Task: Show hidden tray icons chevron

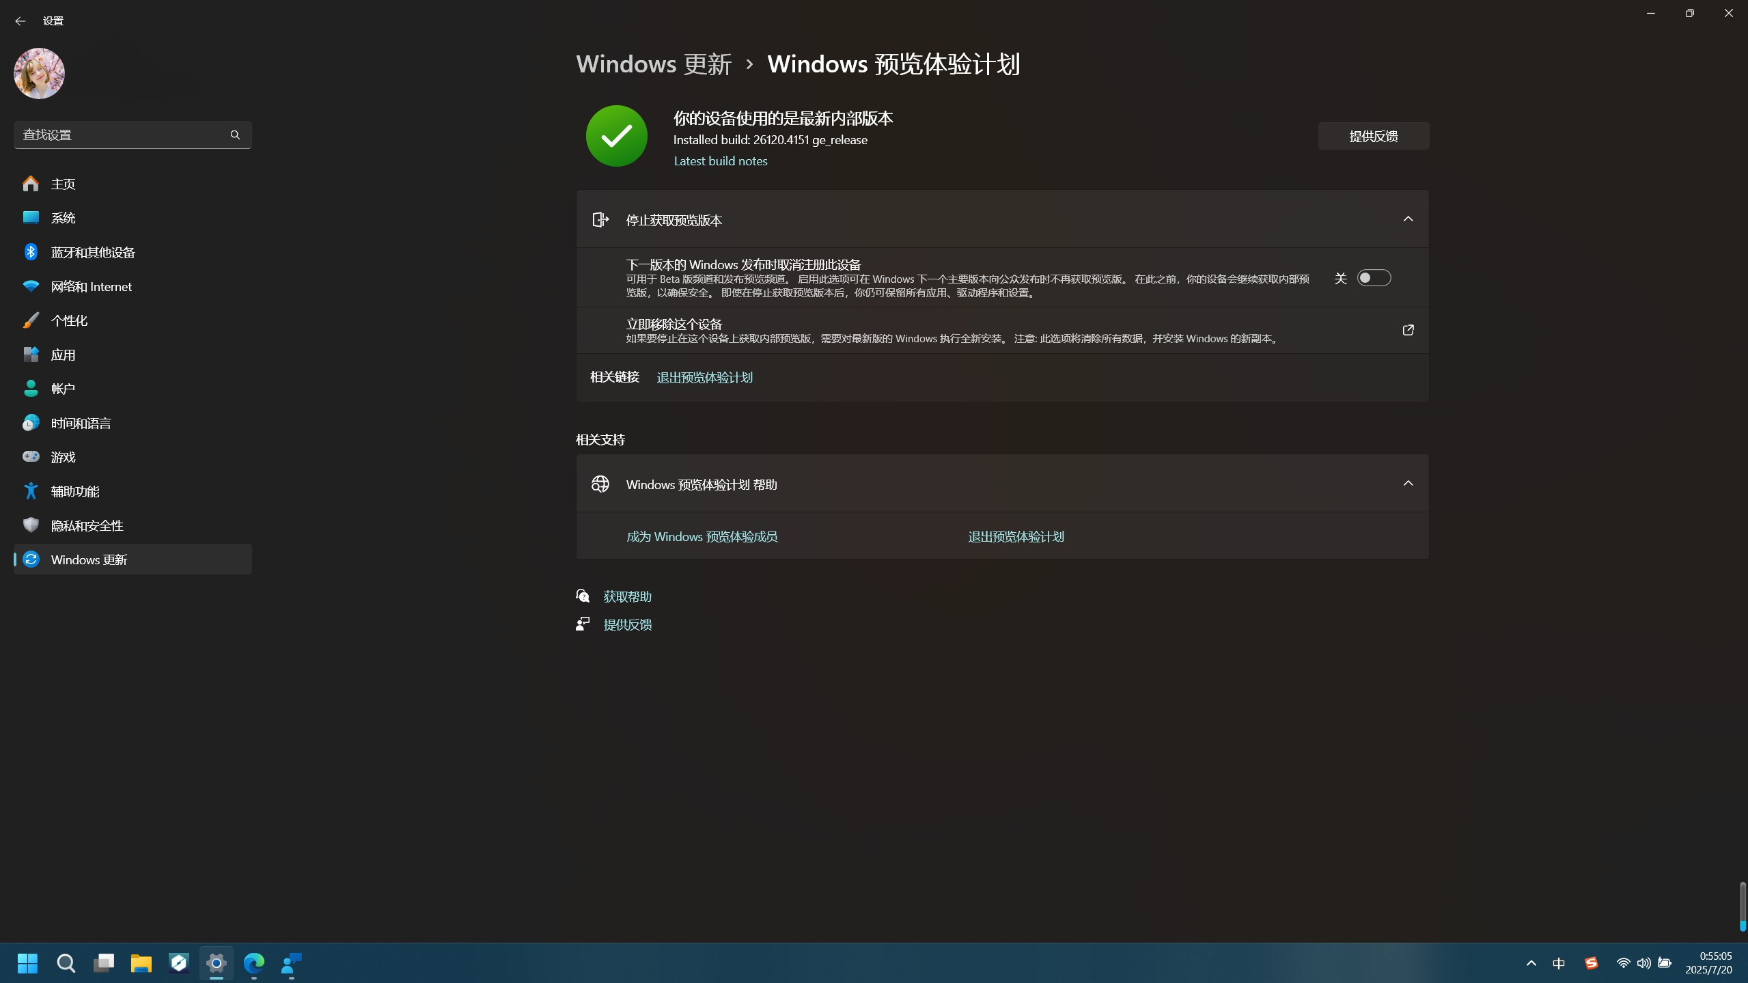Action: (x=1531, y=963)
